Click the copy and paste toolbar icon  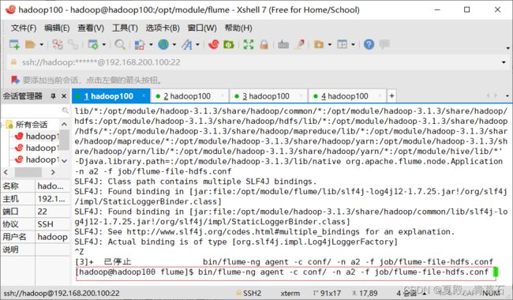[140, 44]
